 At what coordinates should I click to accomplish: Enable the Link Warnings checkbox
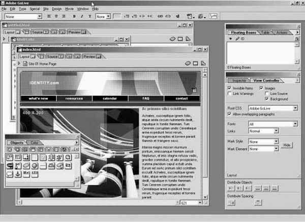[x=229, y=93]
